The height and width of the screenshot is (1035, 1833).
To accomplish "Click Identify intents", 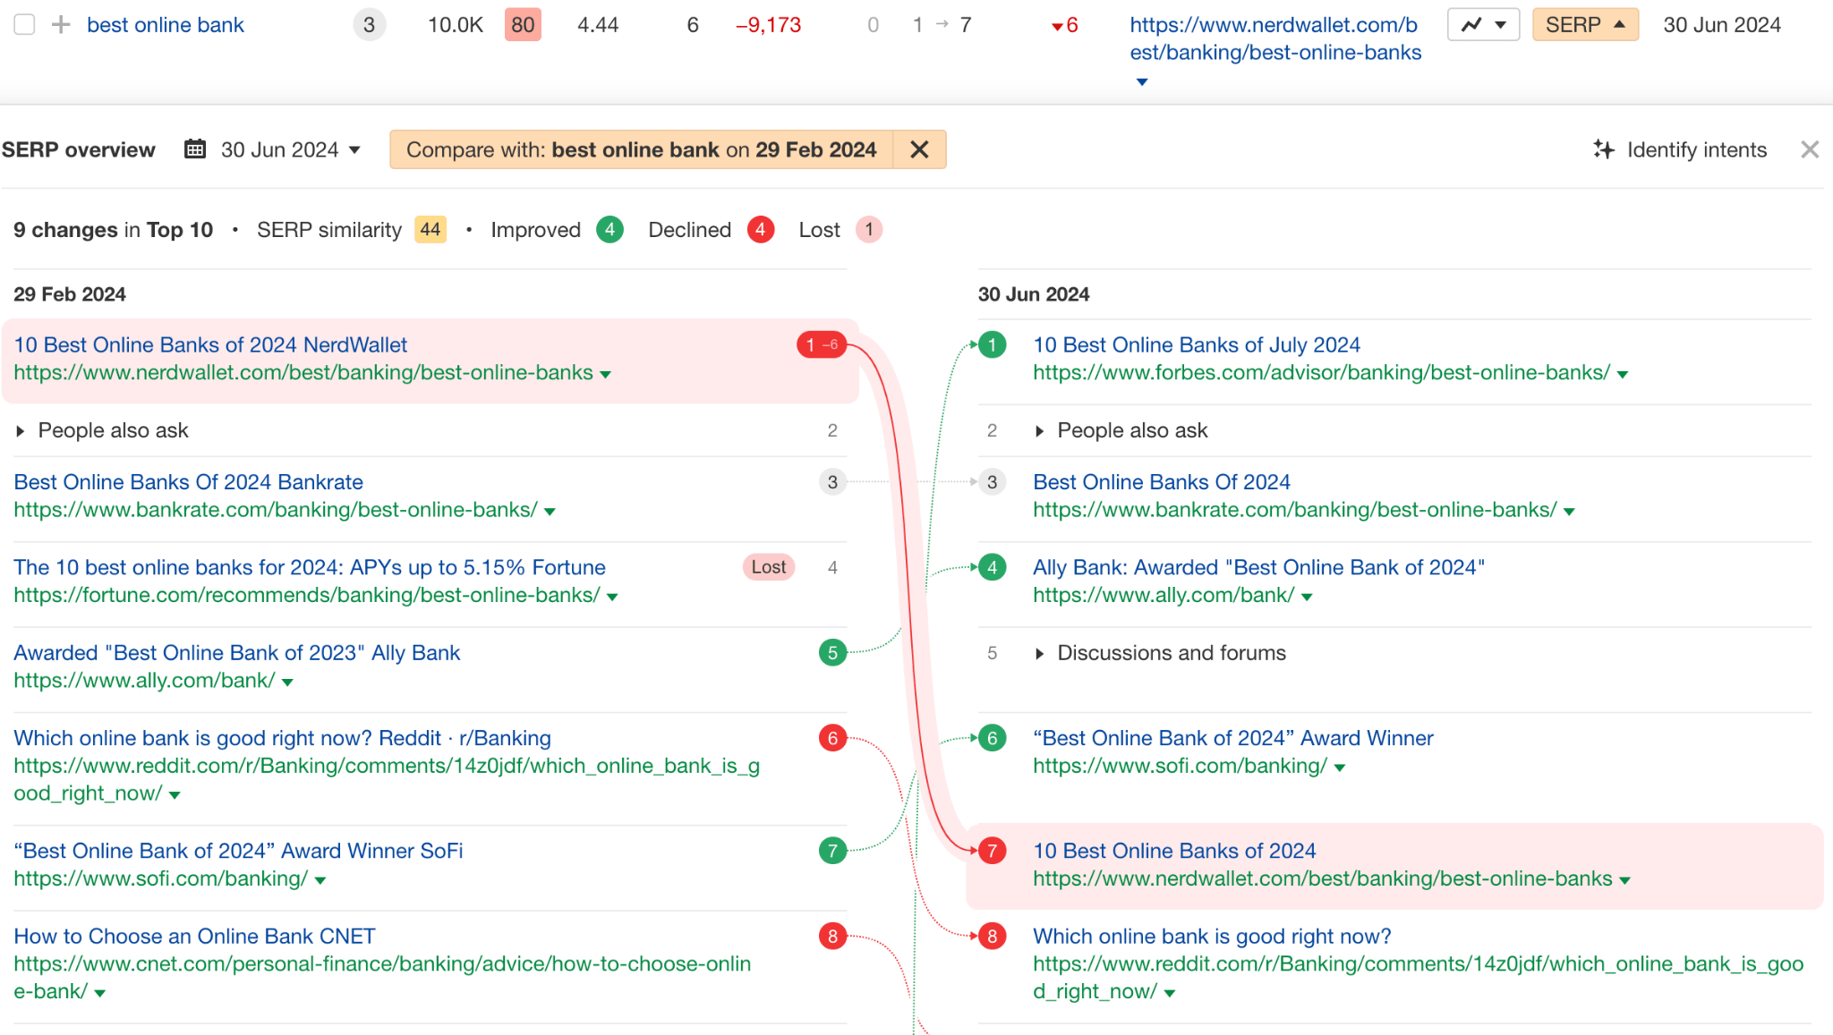I will pos(1696,149).
